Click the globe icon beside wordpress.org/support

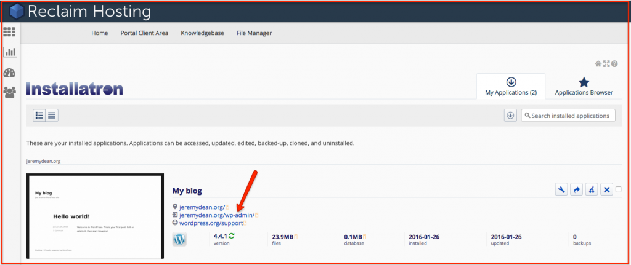point(175,223)
